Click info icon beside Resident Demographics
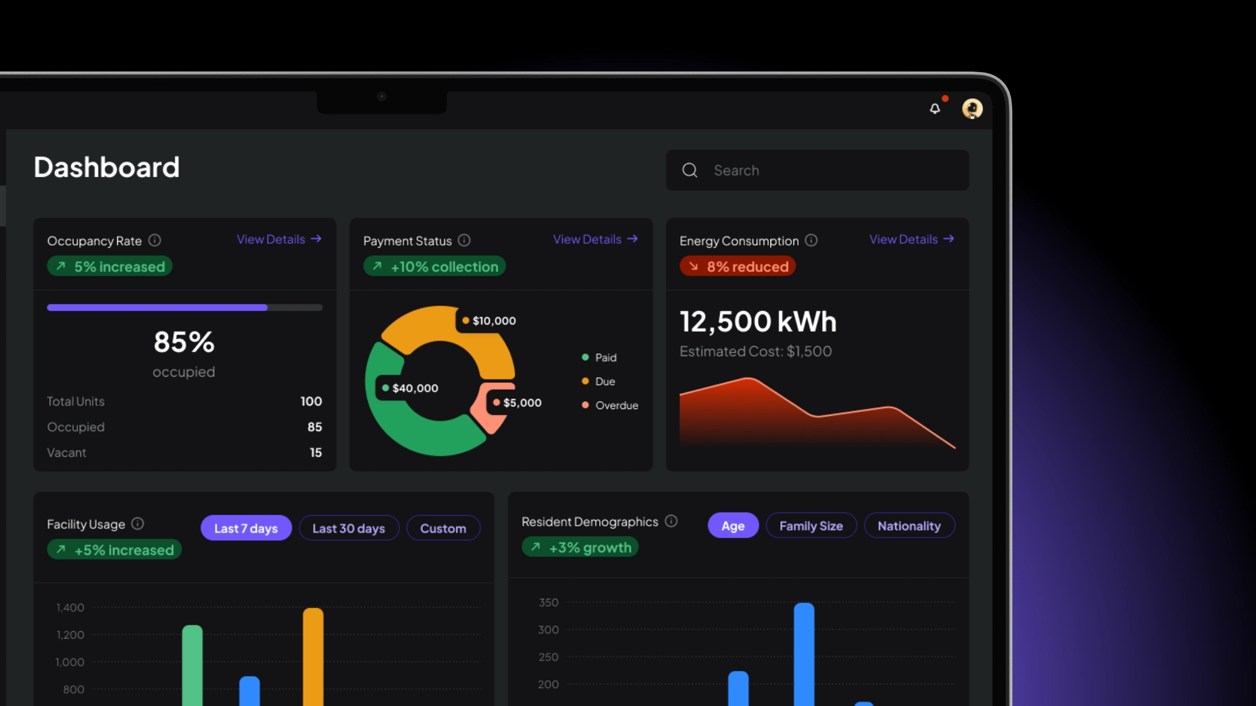This screenshot has height=706, width=1256. pyautogui.click(x=671, y=521)
